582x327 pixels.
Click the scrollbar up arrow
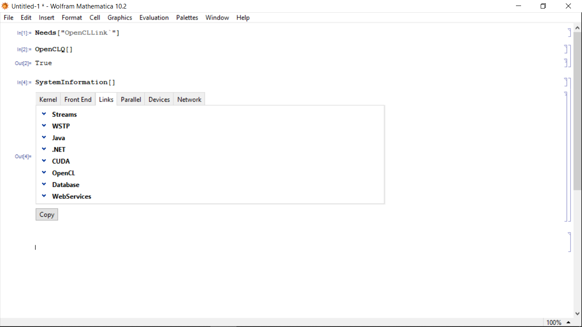pos(578,28)
